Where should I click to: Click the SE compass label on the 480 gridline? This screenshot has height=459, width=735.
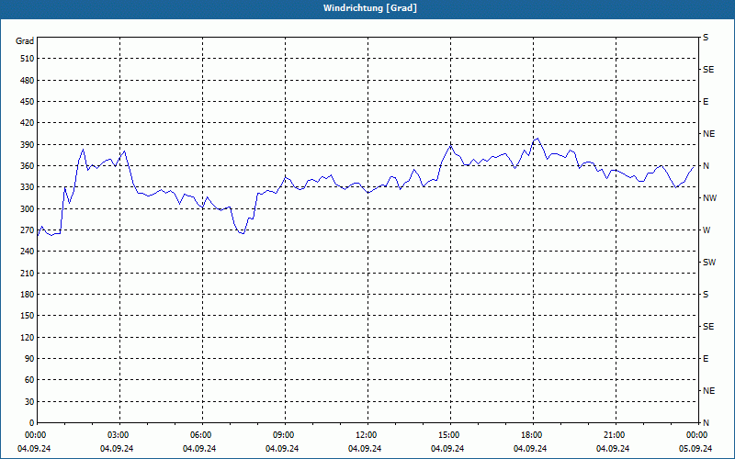708,70
